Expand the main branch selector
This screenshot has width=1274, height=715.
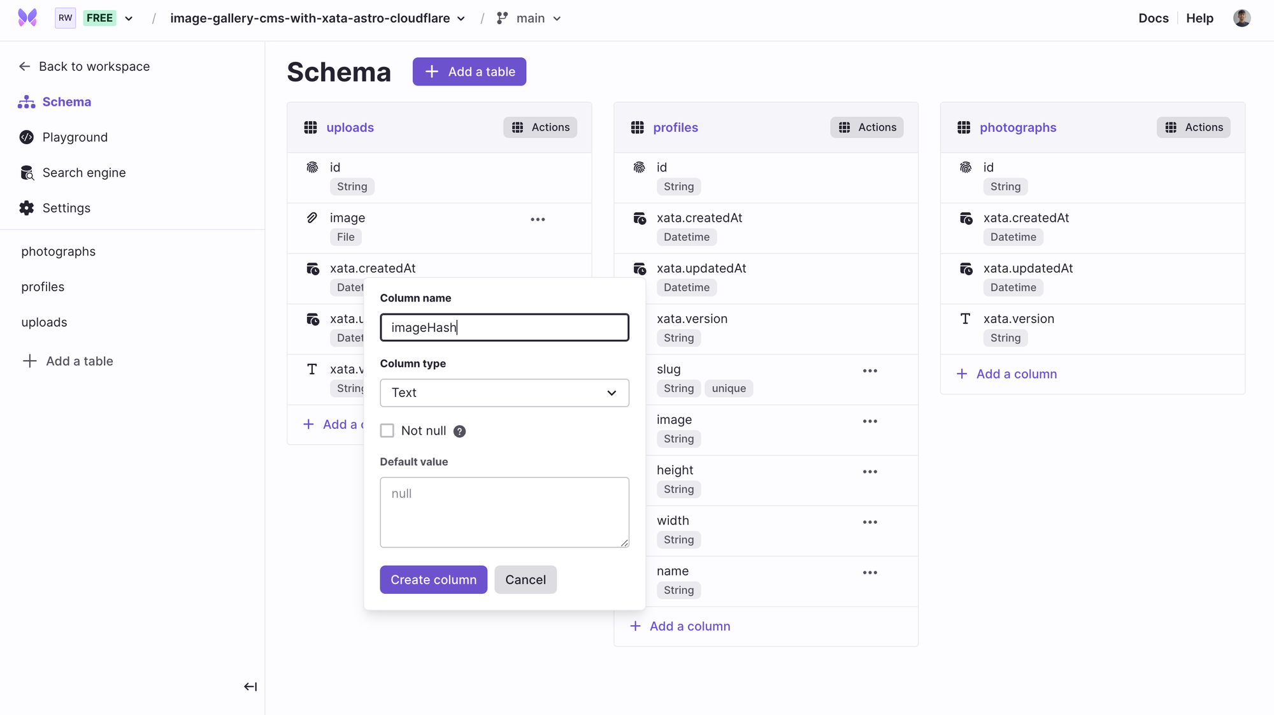529,18
